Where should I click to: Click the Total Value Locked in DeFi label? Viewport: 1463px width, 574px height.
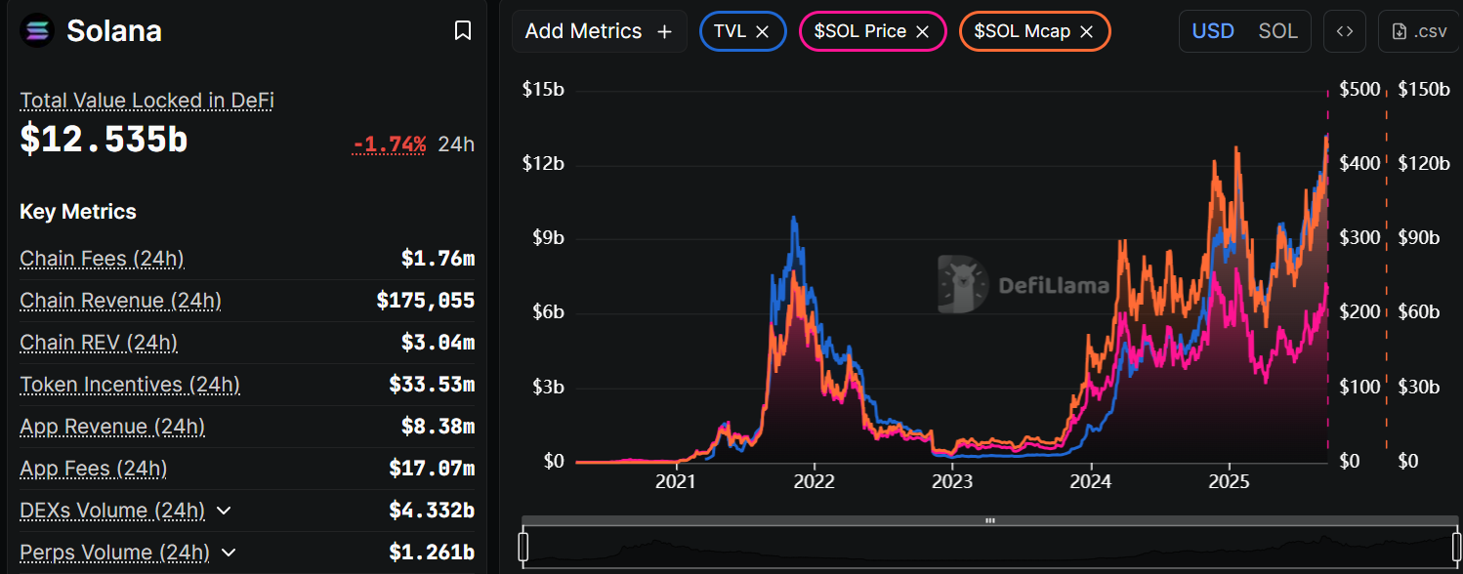[x=146, y=100]
